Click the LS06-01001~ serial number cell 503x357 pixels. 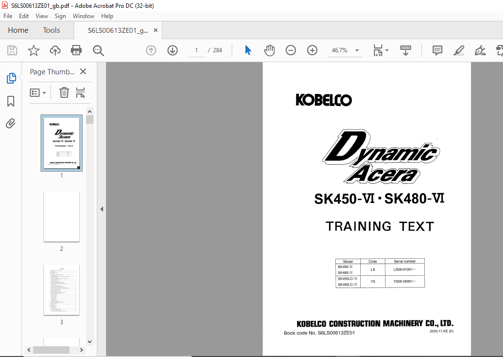pos(405,269)
